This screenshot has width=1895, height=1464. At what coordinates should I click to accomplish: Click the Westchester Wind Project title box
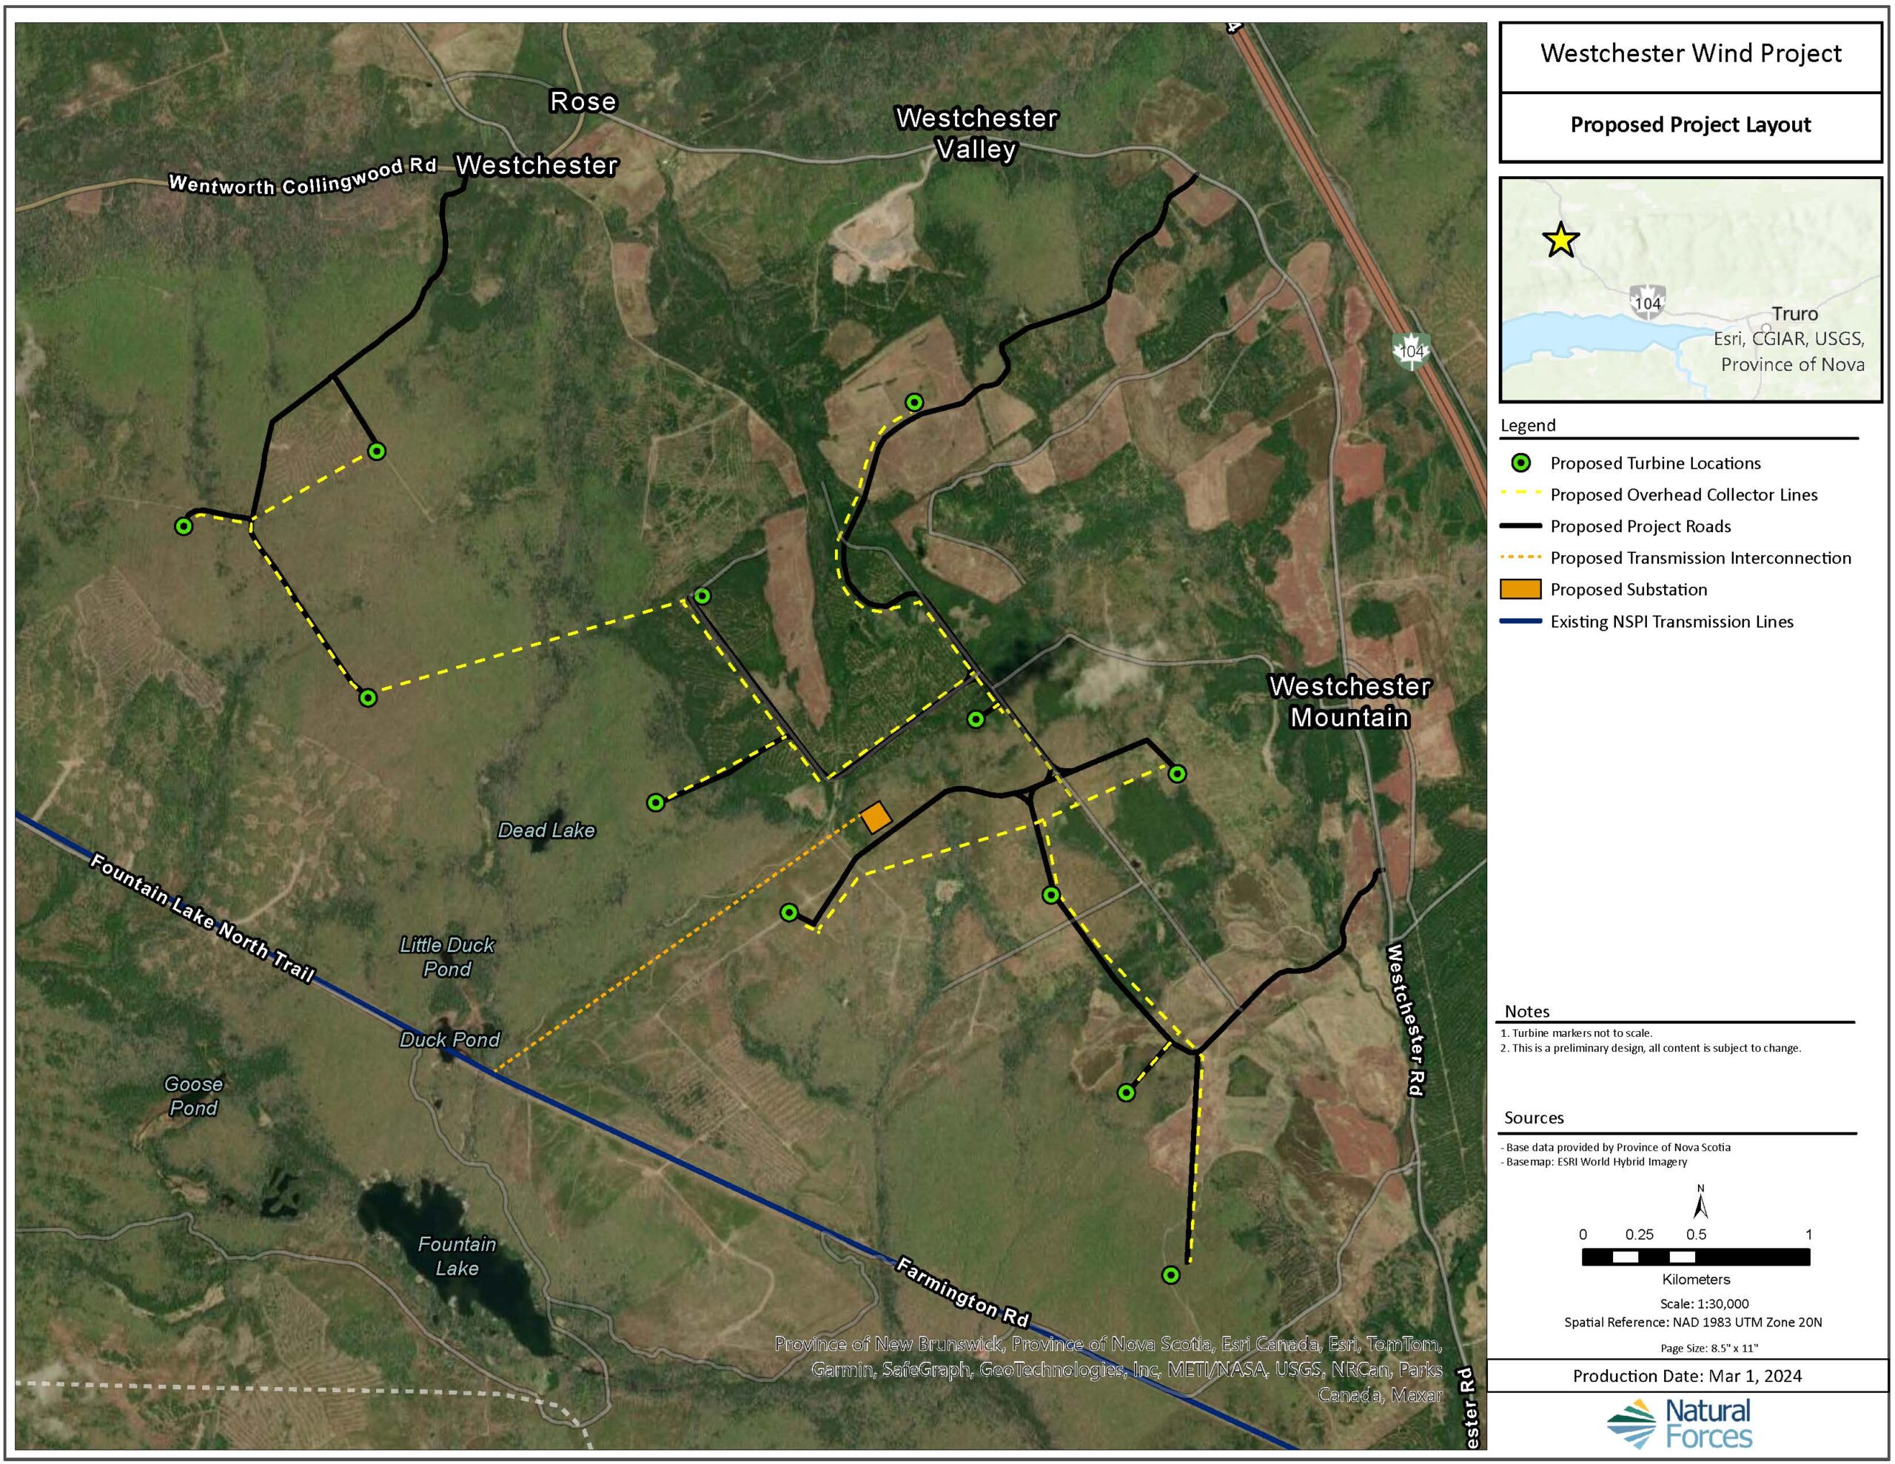(x=1690, y=54)
